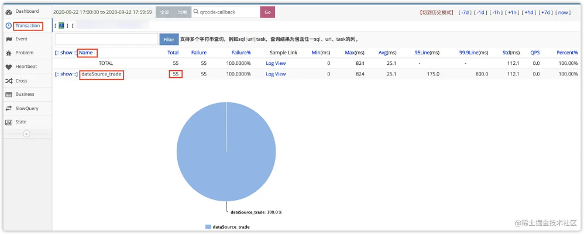
Task: Go to Event report
Action: (x=22, y=39)
